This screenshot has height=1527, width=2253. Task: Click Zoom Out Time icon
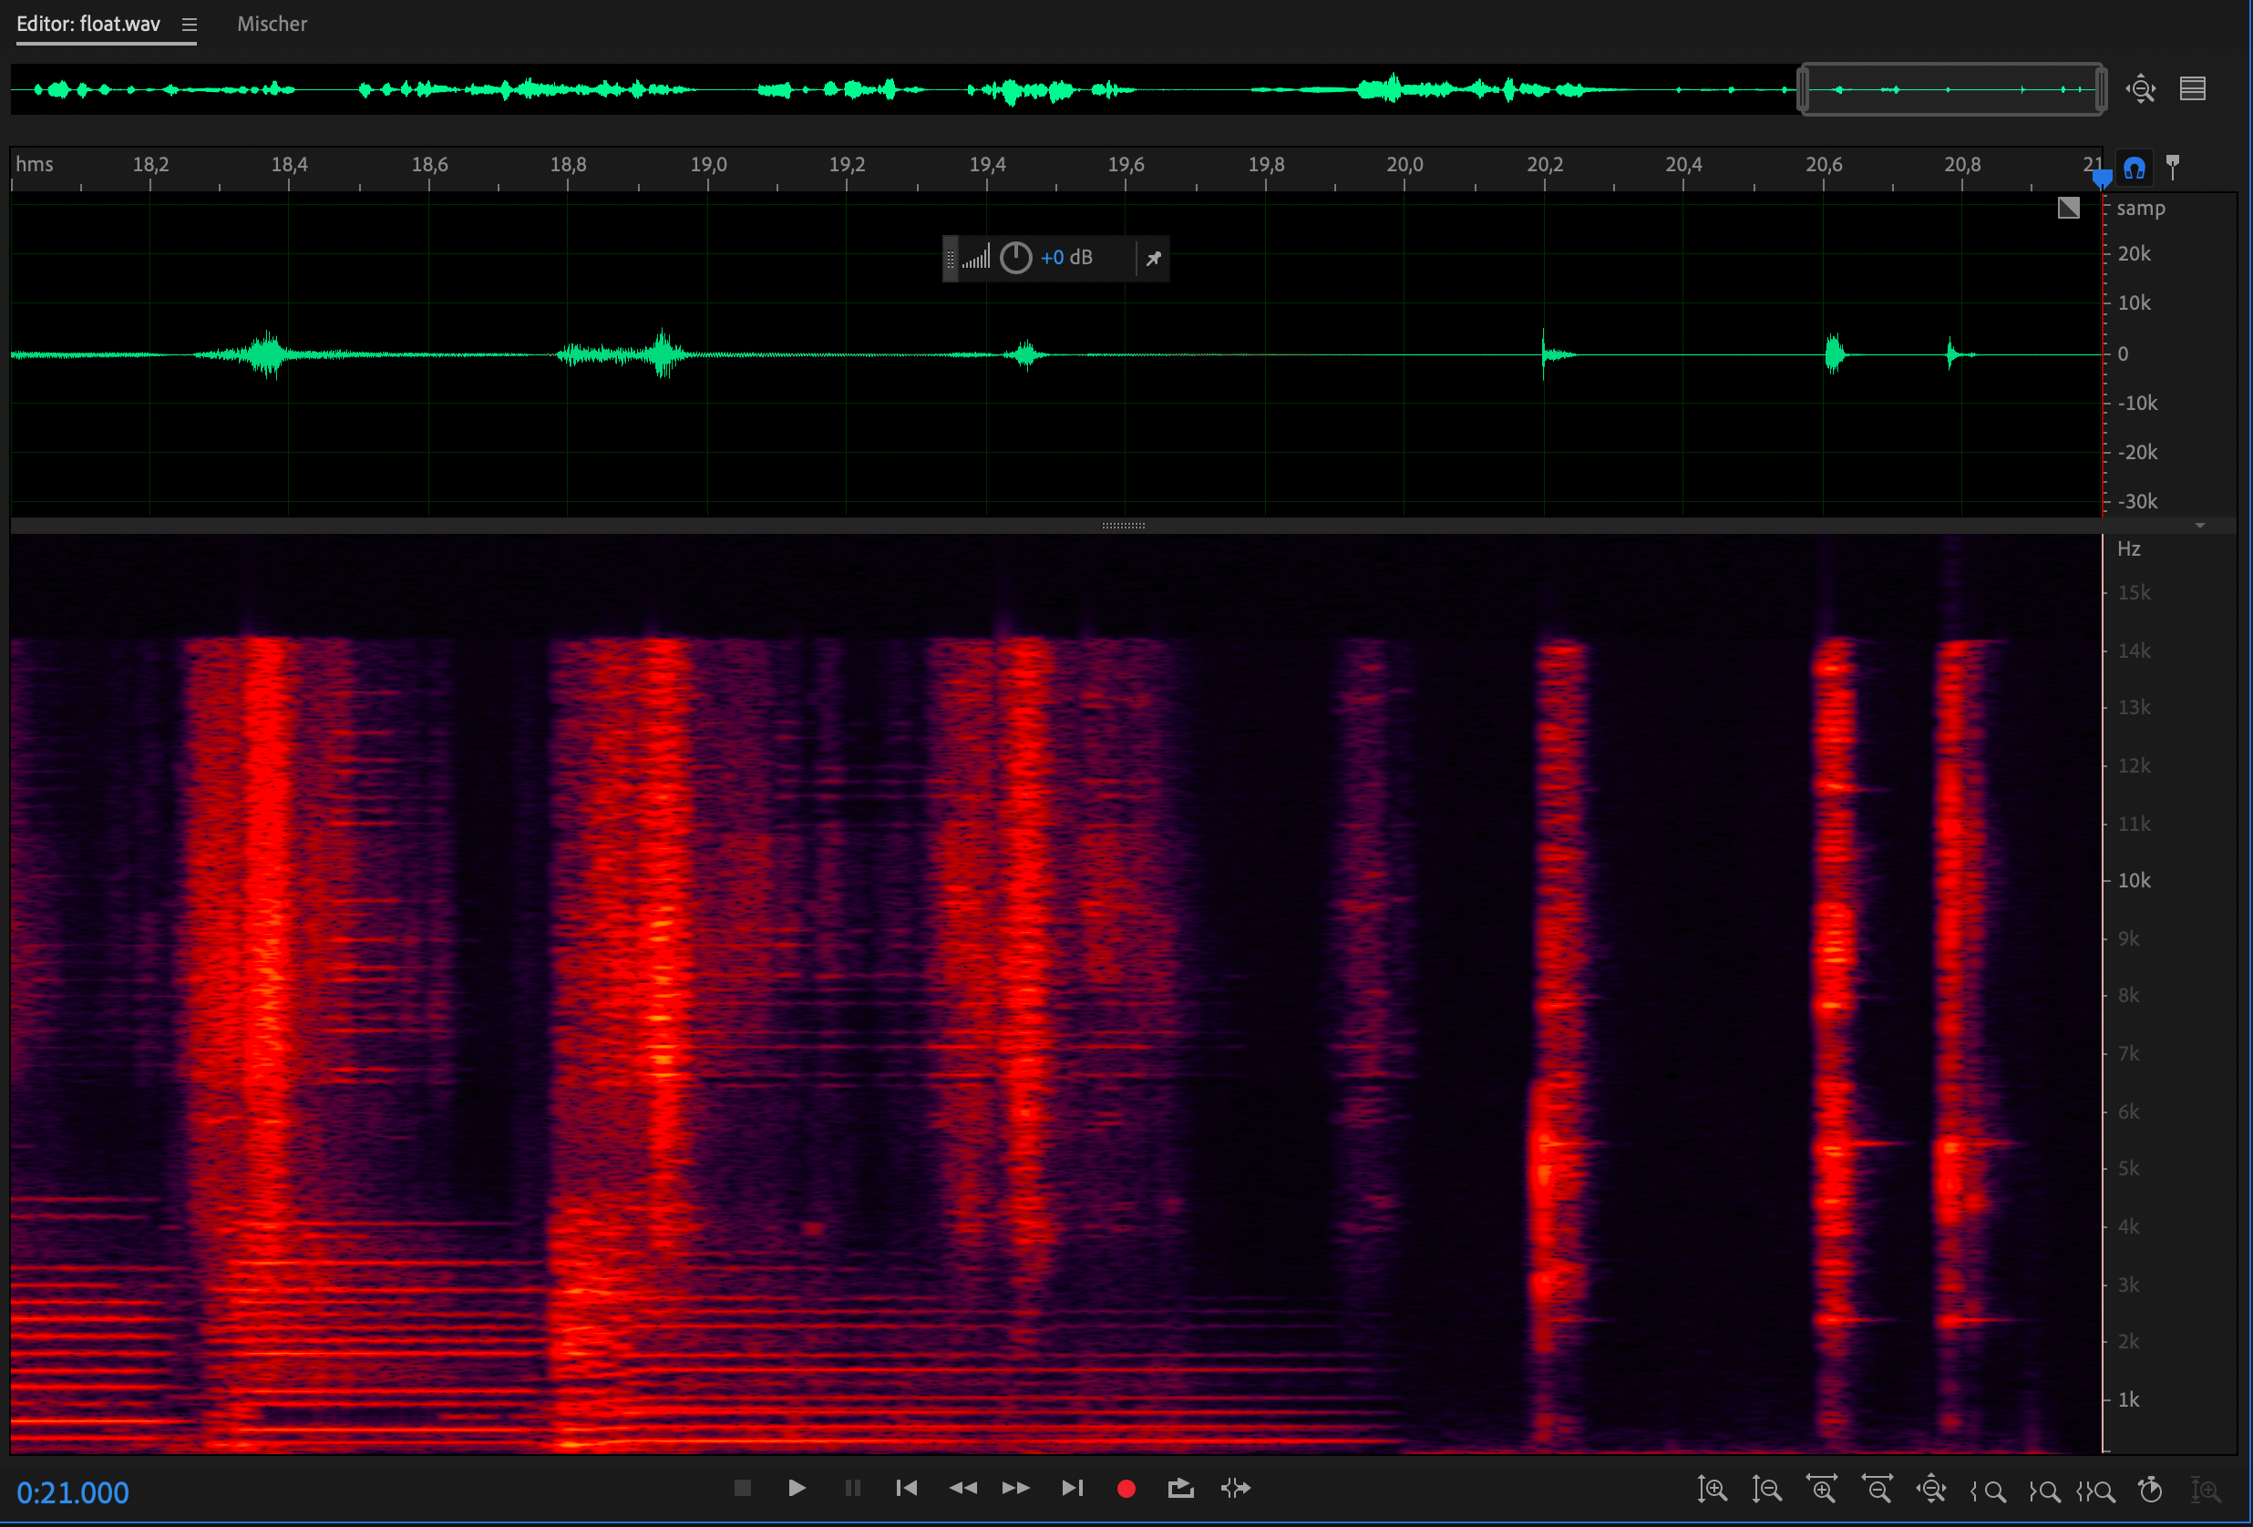tap(1877, 1488)
